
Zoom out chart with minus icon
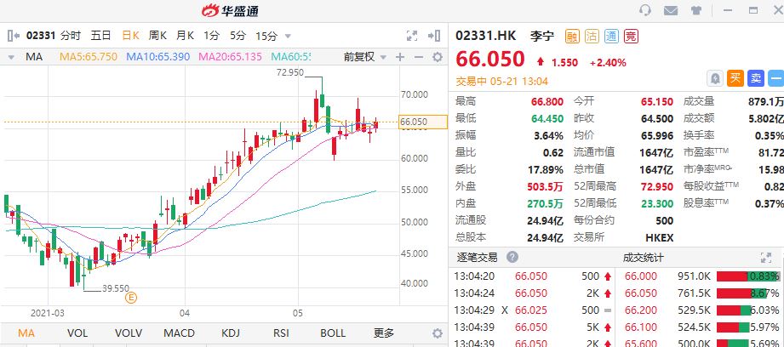[419, 57]
